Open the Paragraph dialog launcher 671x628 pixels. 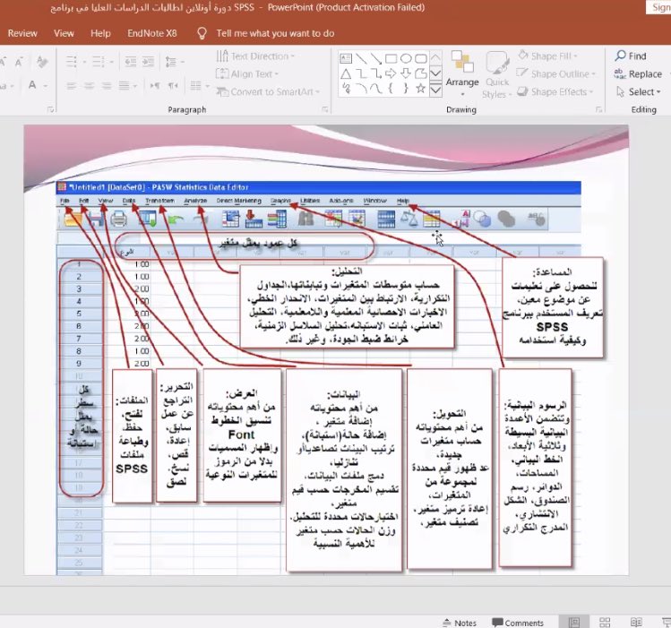coord(325,110)
